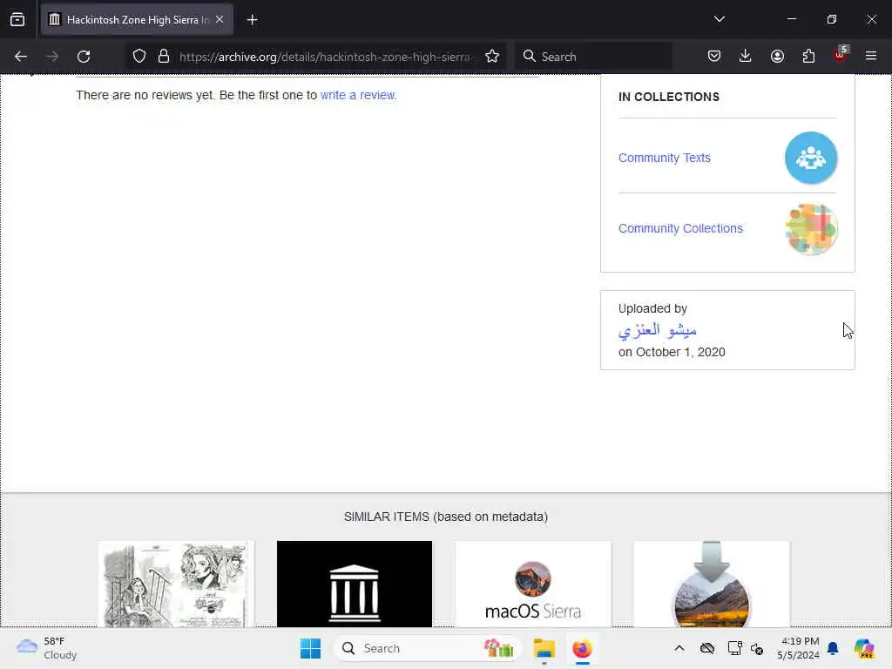Open the Extensions puzzle icon
The height and width of the screenshot is (669, 892).
[x=808, y=56]
